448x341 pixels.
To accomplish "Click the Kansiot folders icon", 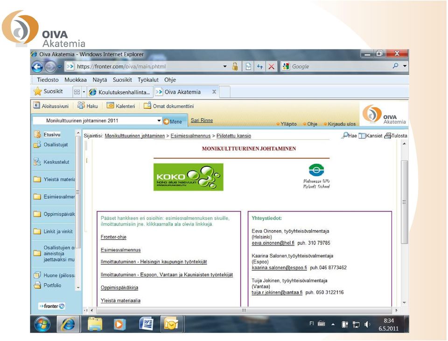I will 370,136.
